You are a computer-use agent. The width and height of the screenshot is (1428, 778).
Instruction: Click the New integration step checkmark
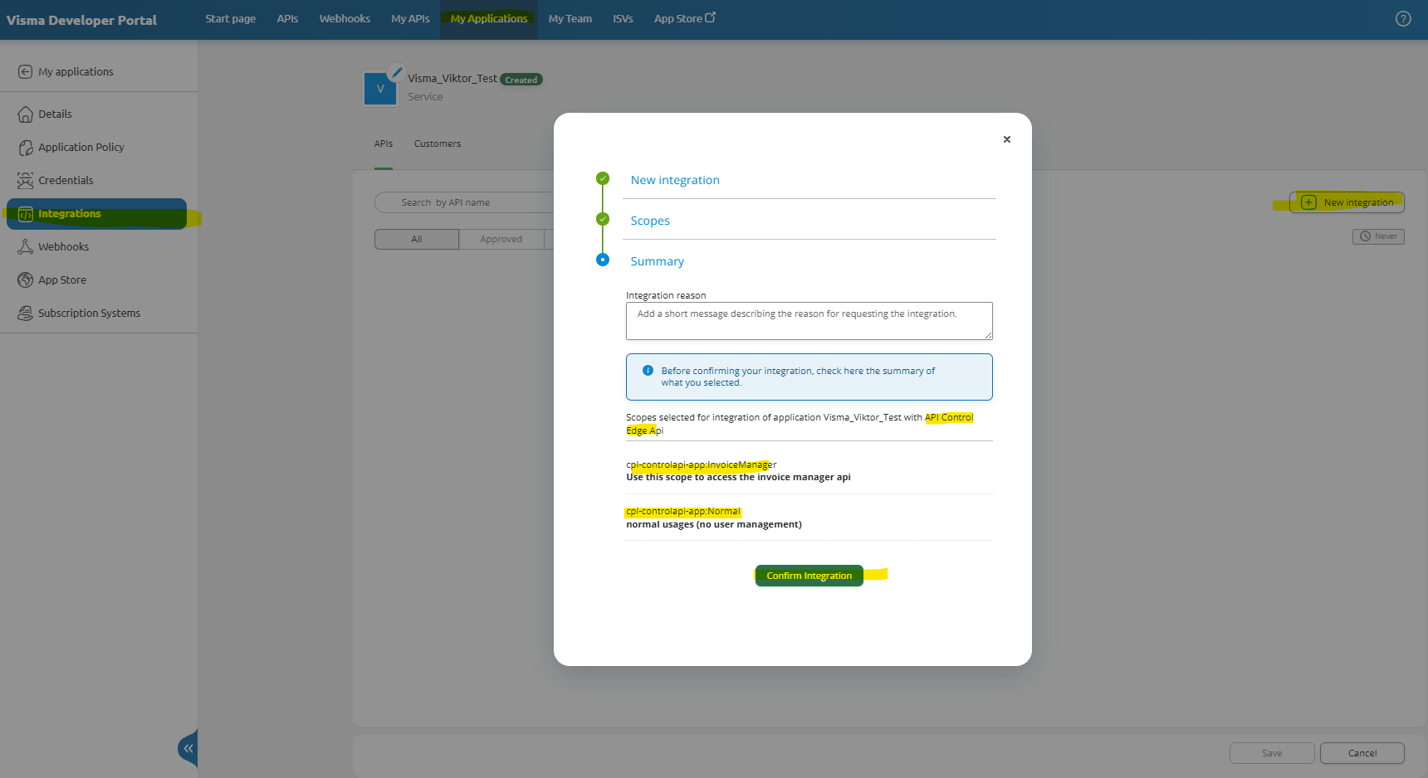[603, 178]
